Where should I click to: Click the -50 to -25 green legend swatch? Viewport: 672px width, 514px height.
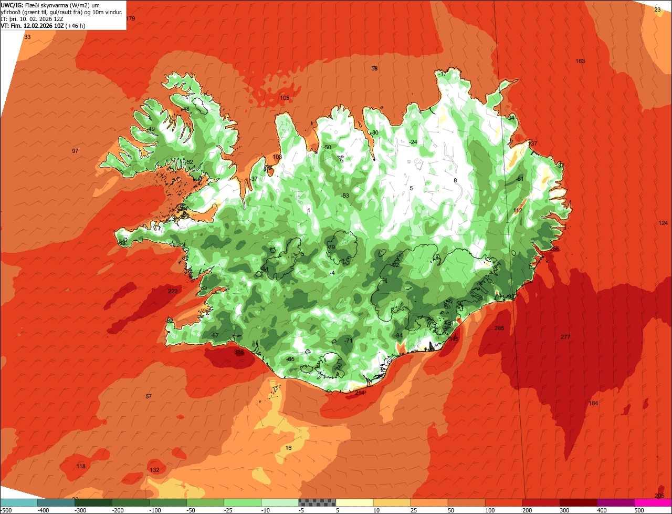[206, 502]
